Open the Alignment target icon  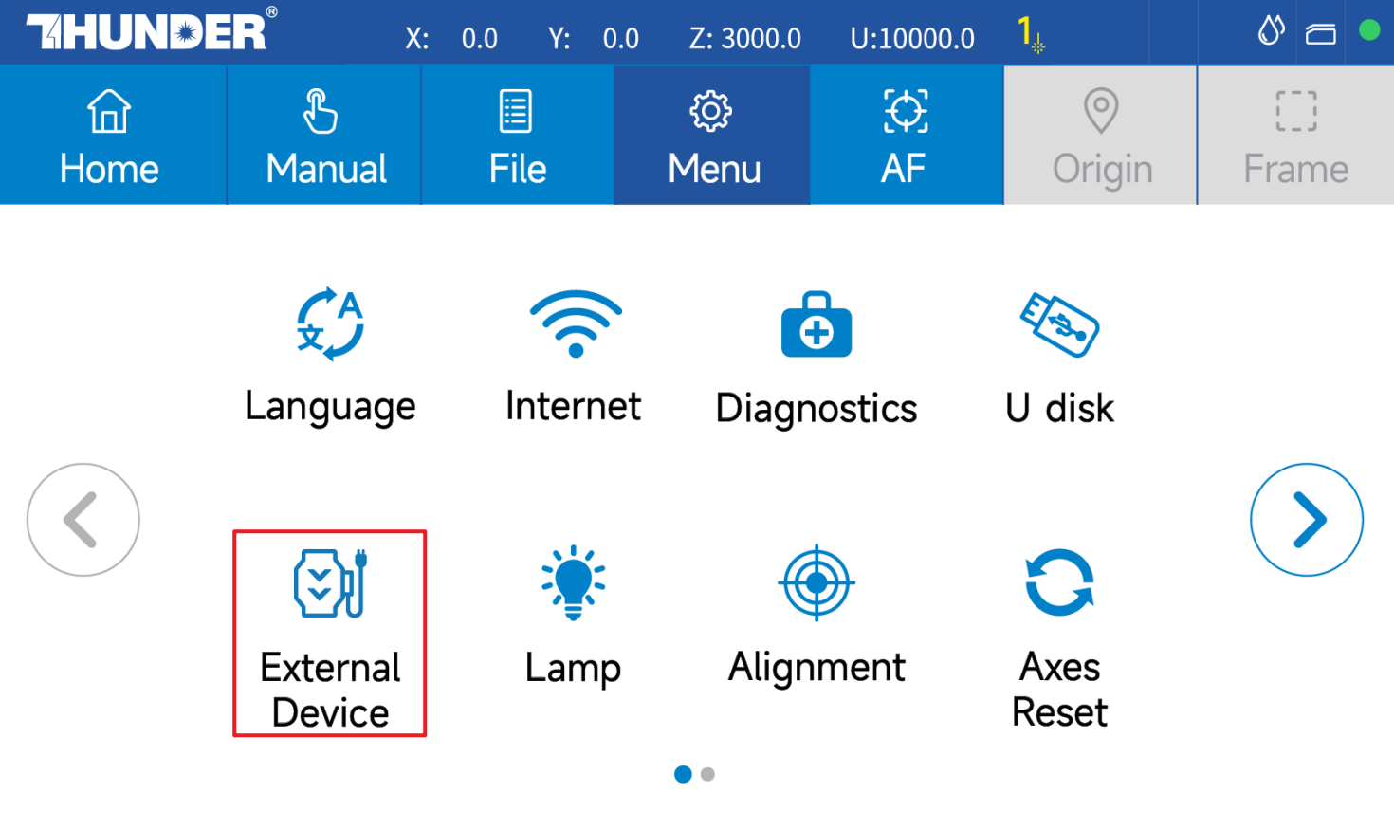[816, 583]
